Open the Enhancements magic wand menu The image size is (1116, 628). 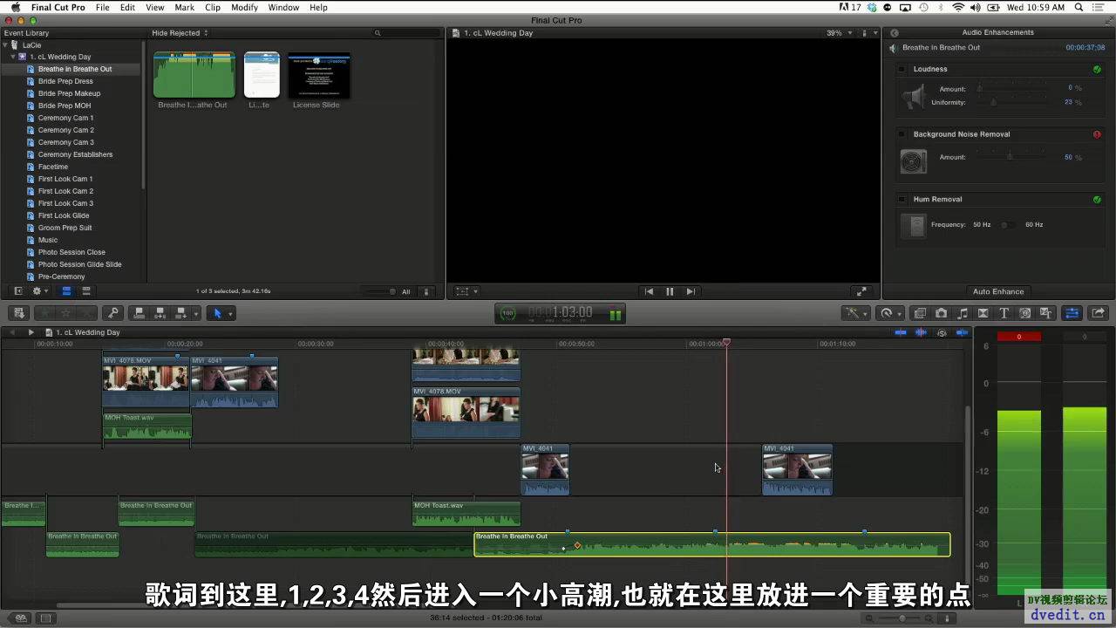854,313
